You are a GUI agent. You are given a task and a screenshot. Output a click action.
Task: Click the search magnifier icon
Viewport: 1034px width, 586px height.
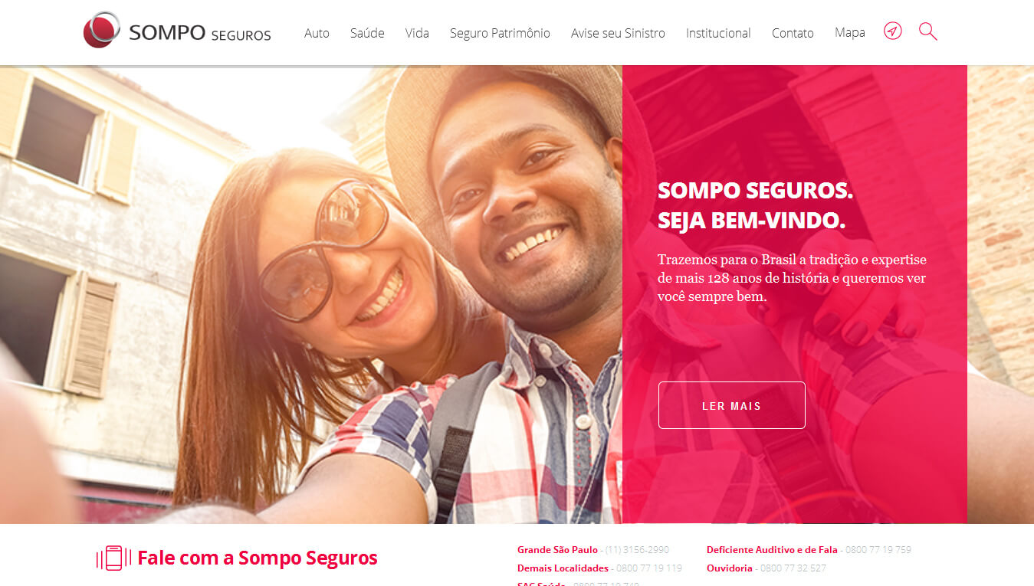[x=927, y=31]
